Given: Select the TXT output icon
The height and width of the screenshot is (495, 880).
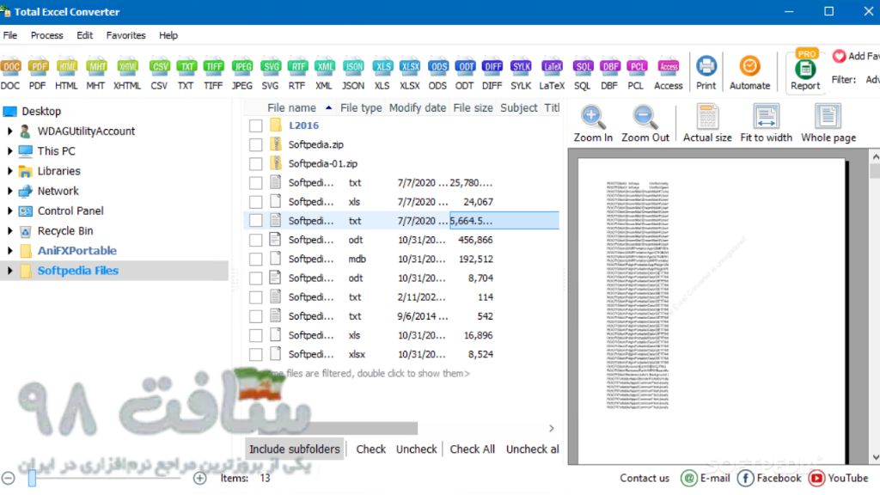Looking at the screenshot, I should [x=186, y=74].
